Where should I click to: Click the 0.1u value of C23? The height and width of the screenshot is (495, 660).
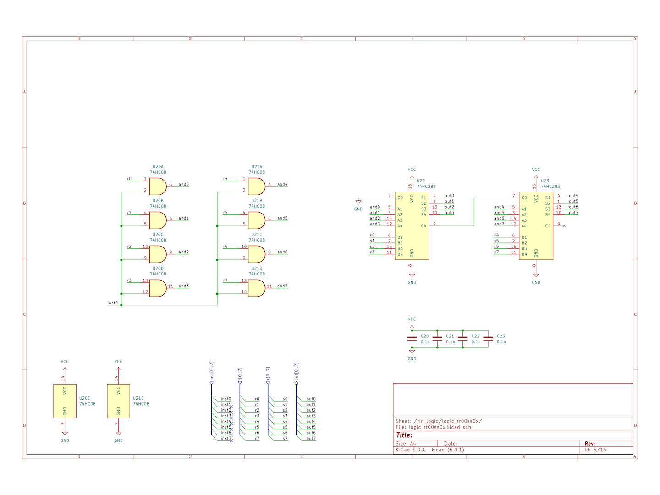point(501,342)
